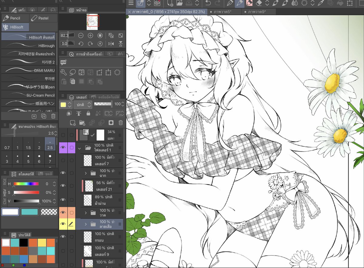This screenshot has width=364, height=268.
Task: Click Undo arrow in the command bar
Action: tap(208, 3)
